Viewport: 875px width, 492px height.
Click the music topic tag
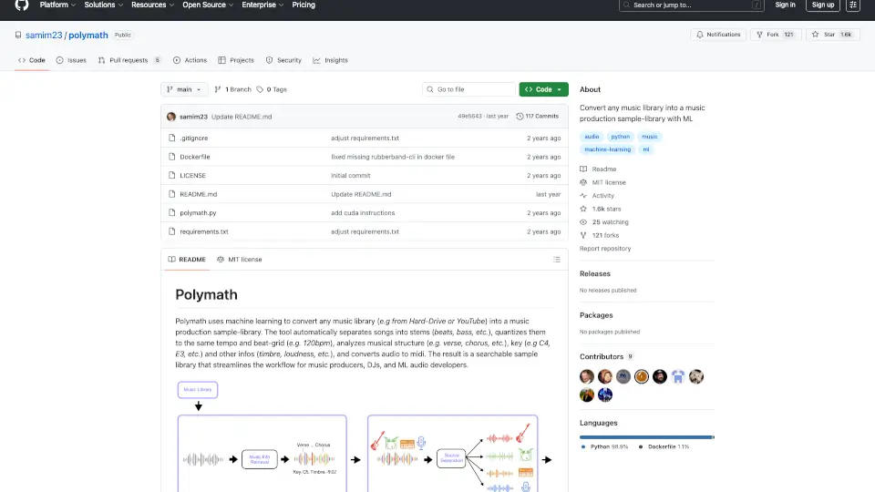650,137
